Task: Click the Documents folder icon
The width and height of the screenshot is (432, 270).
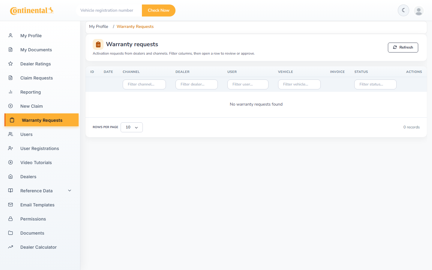Action: (x=10, y=233)
